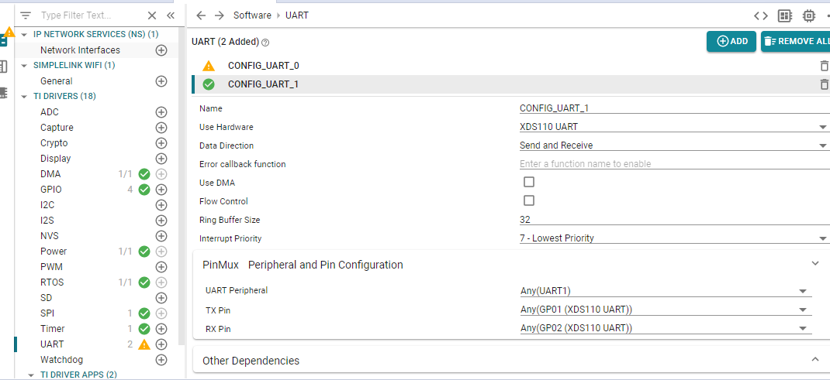Open the chip device view icon
Image resolution: width=830 pixels, height=380 pixels.
[x=809, y=15]
